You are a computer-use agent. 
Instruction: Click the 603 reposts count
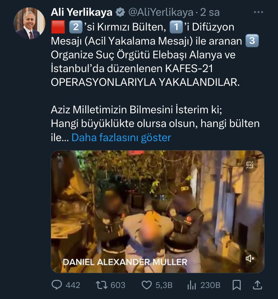pyautogui.click(x=118, y=285)
